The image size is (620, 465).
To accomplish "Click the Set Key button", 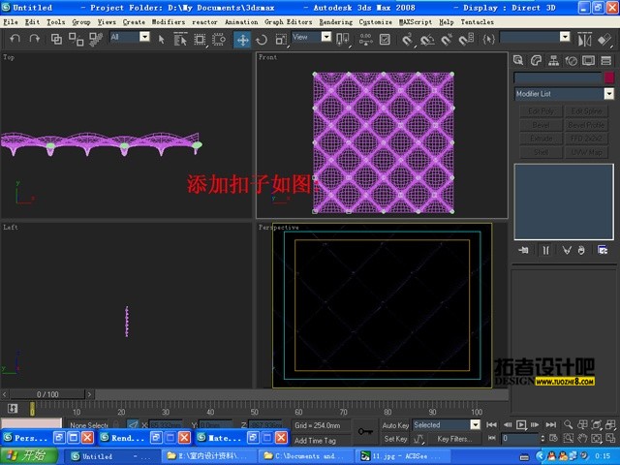I will coord(395,439).
